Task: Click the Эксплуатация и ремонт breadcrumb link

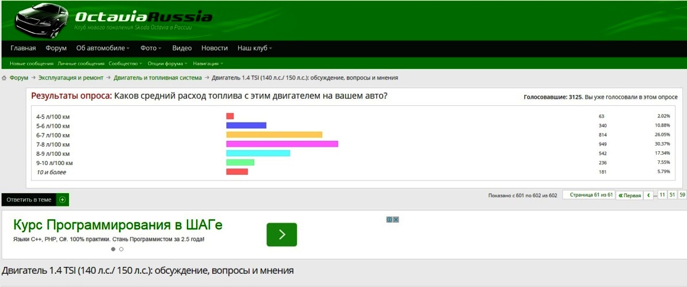Action: point(71,78)
